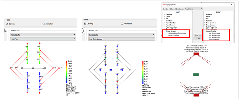Screen dimensions: 239x100
Task: Select Weighted Avg Temperature in HIDE list
Action: (177, 33)
